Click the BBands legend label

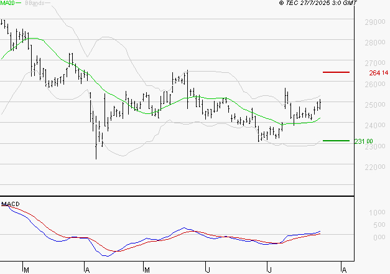coord(35,3)
